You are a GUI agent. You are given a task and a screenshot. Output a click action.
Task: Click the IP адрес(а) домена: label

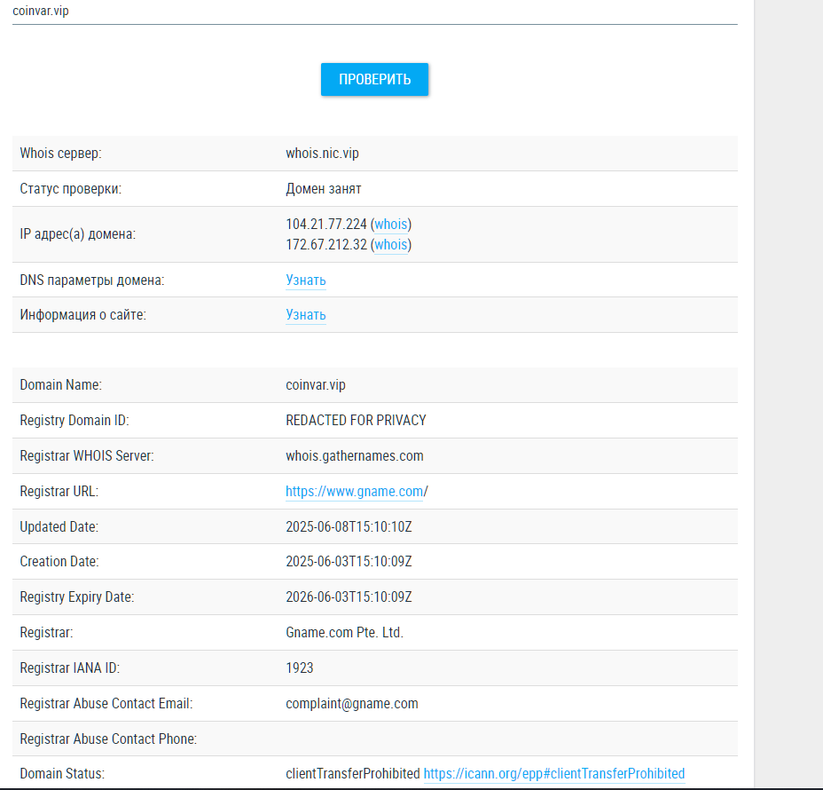tap(78, 234)
